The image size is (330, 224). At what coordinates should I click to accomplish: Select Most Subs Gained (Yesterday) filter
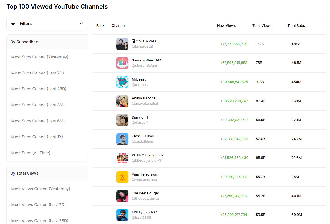[x=40, y=57]
